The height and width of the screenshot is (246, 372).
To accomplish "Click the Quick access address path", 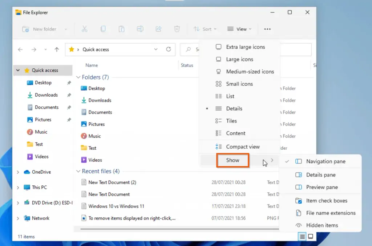I will coord(96,49).
